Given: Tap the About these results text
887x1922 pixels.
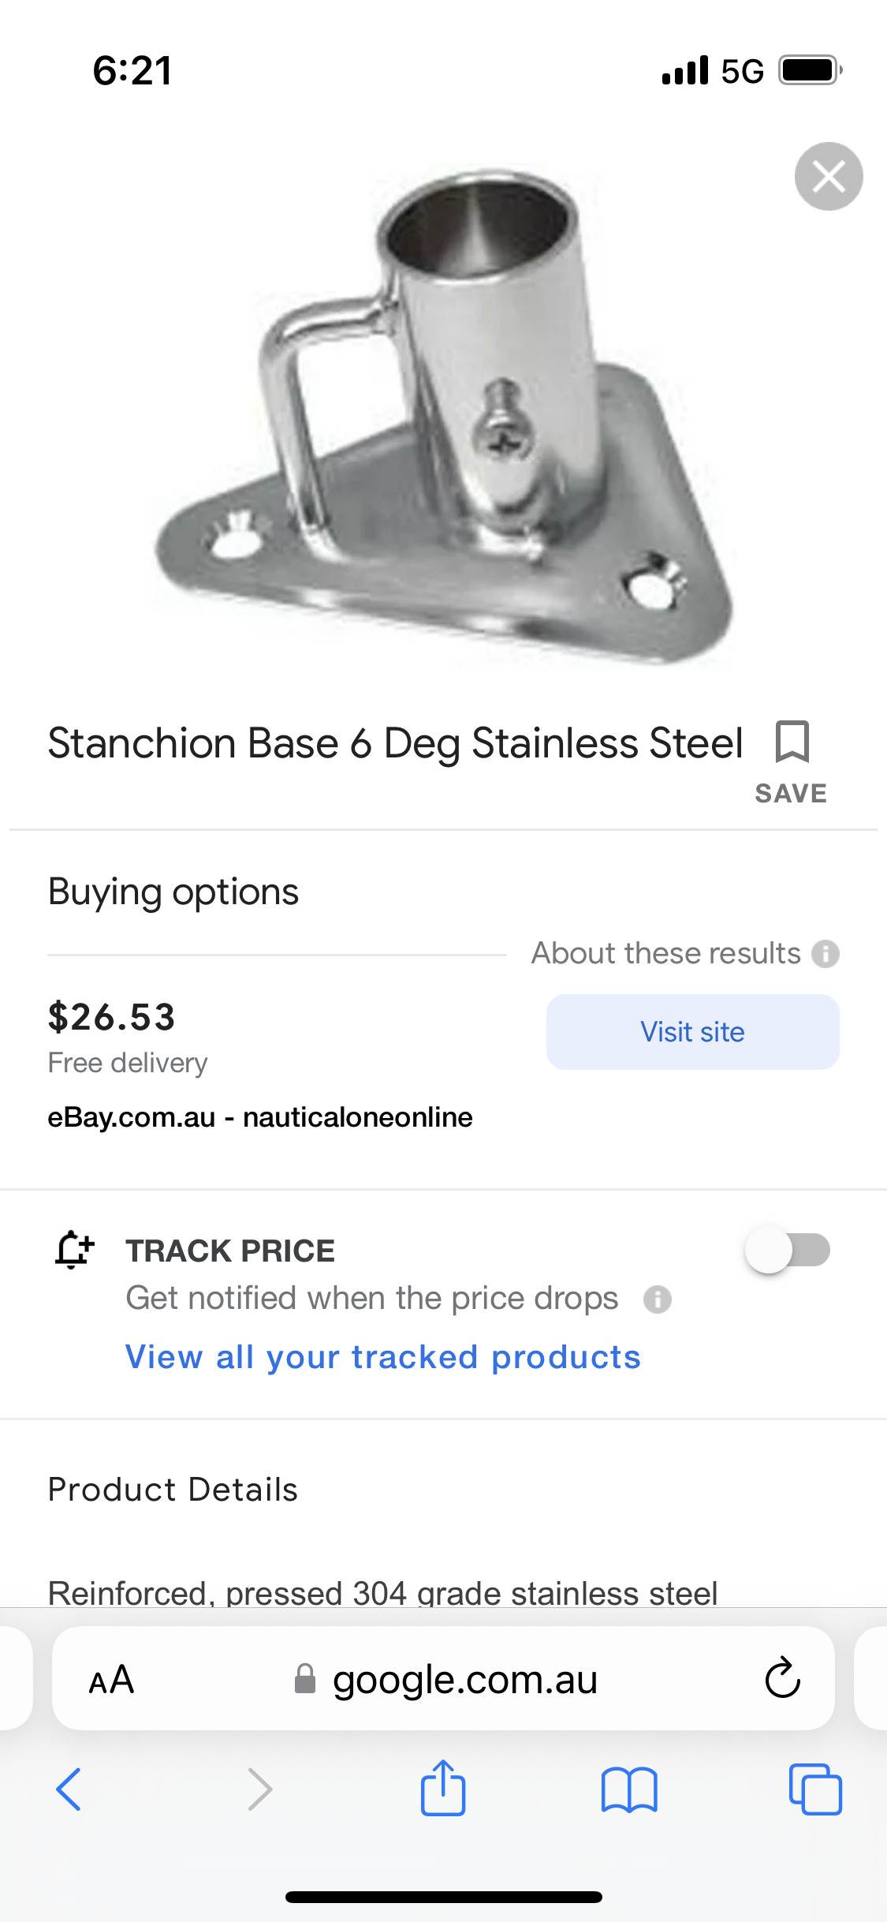Looking at the screenshot, I should [x=665, y=953].
